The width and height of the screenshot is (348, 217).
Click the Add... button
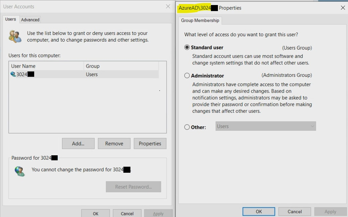coord(78,144)
